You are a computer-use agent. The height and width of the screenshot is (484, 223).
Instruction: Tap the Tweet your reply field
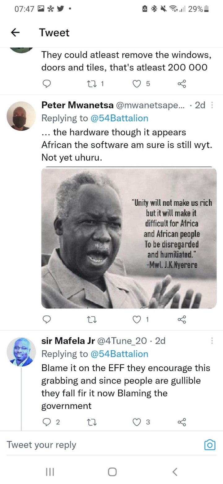click(102, 445)
